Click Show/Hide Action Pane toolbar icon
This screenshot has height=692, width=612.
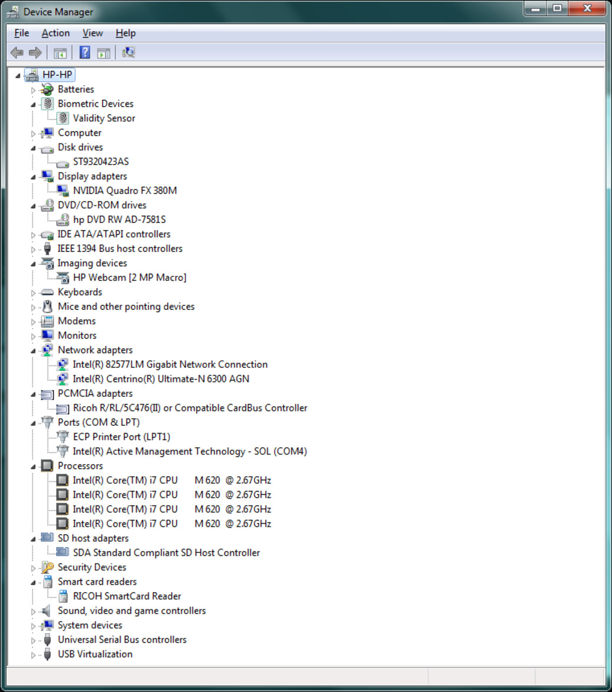click(x=103, y=53)
